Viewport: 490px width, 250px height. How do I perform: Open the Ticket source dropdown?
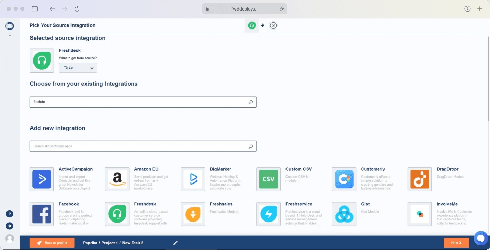coord(78,68)
